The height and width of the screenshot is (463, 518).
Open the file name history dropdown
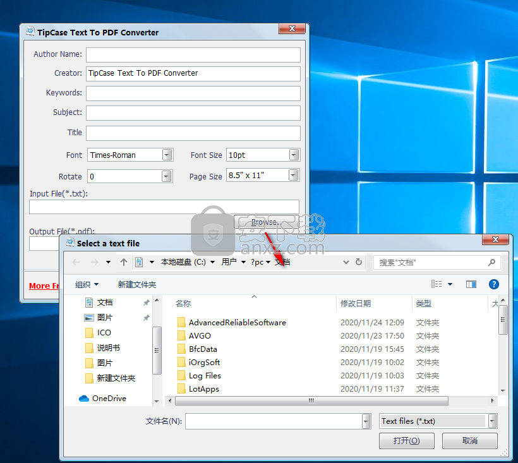366,421
